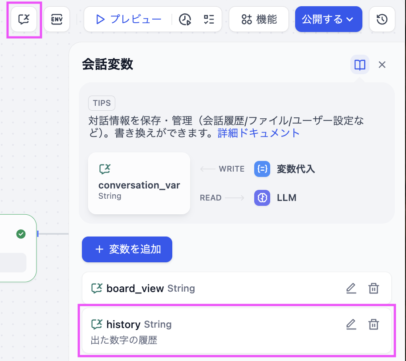Open the ENV environment variables button
406x361 pixels.
coord(57,19)
